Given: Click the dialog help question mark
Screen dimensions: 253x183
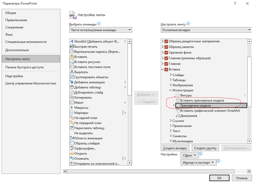Looking at the screenshot, I should tap(235, 3).
